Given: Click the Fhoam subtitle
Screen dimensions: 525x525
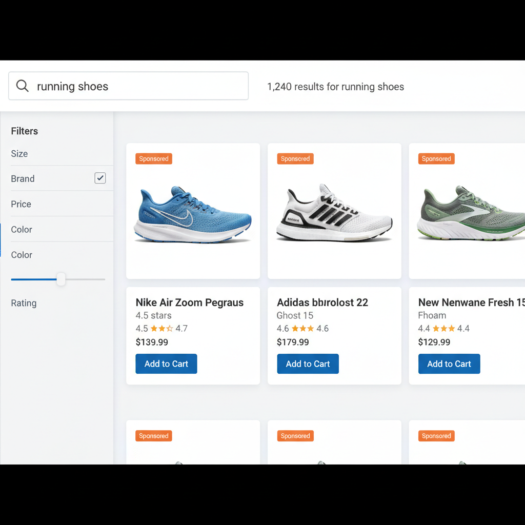Looking at the screenshot, I should pyautogui.click(x=432, y=315).
